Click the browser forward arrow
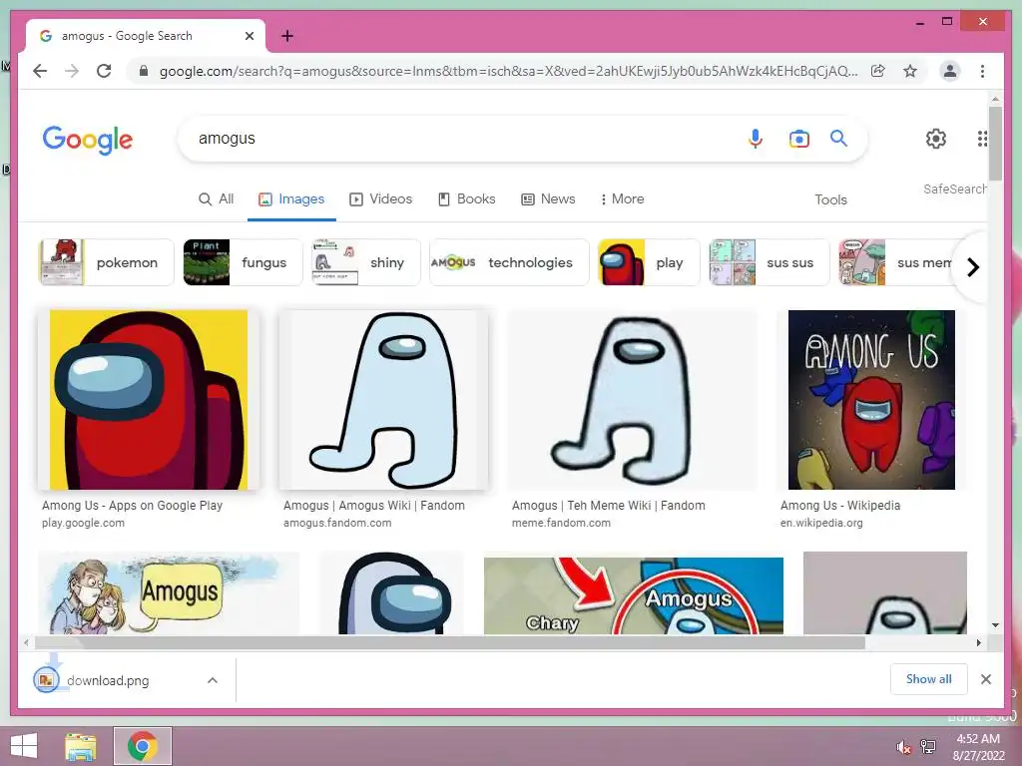Image resolution: width=1022 pixels, height=766 pixels. [x=72, y=71]
